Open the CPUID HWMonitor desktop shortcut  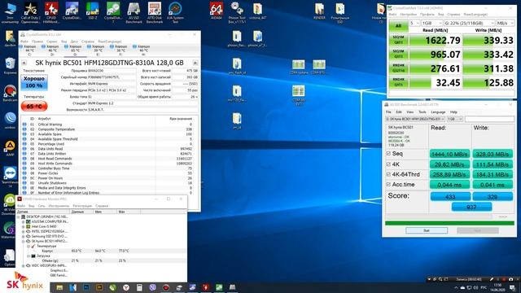click(x=51, y=12)
